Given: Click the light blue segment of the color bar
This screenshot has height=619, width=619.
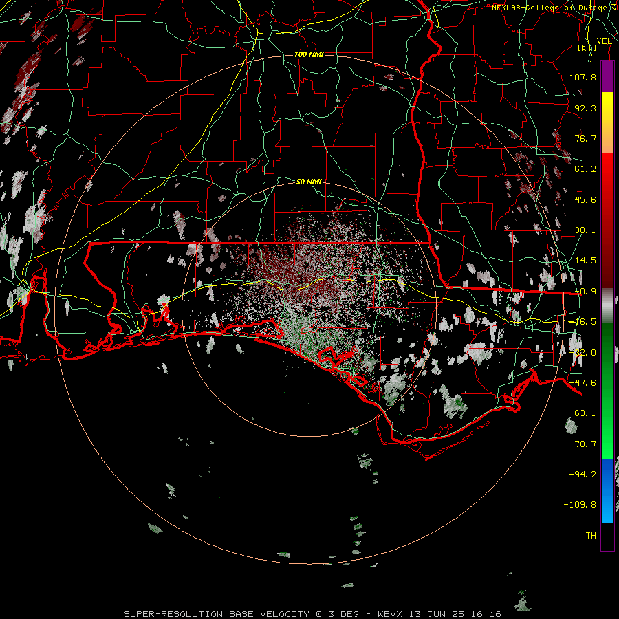Looking at the screenshot, I should 607,508.
